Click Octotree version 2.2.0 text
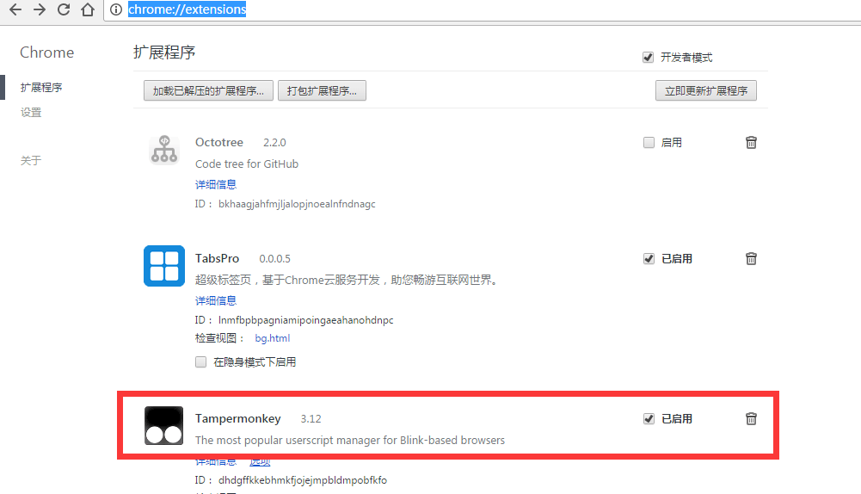The height and width of the screenshot is (494, 861). tap(274, 142)
